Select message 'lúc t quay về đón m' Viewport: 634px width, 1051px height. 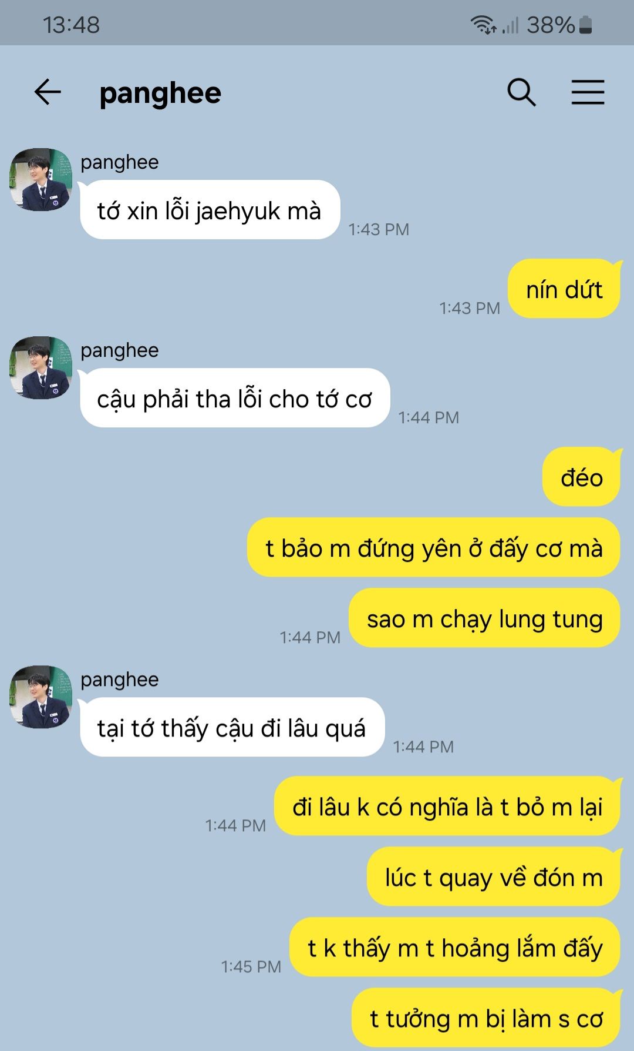494,876
